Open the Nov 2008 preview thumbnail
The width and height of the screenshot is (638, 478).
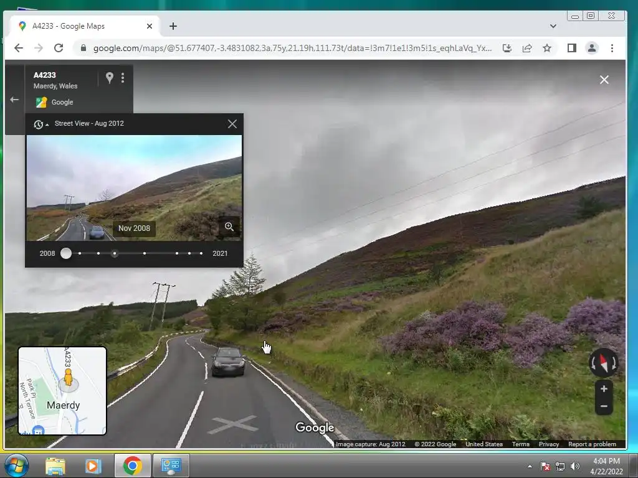pos(135,188)
